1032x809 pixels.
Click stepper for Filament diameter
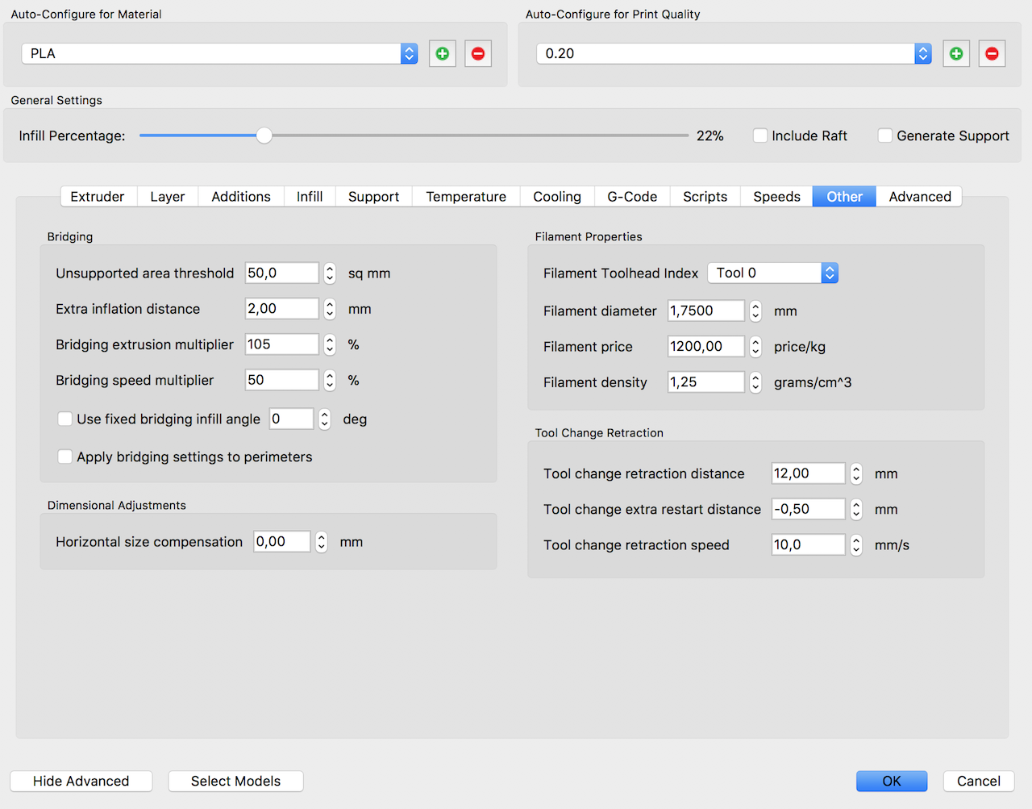[x=755, y=311]
